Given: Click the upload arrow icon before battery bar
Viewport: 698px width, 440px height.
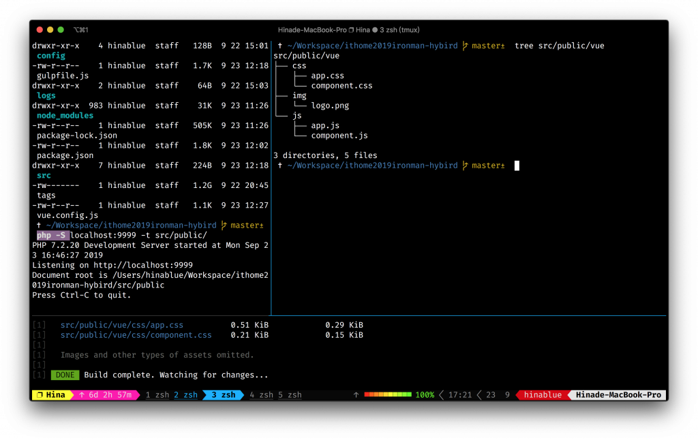Looking at the screenshot, I should (x=356, y=394).
